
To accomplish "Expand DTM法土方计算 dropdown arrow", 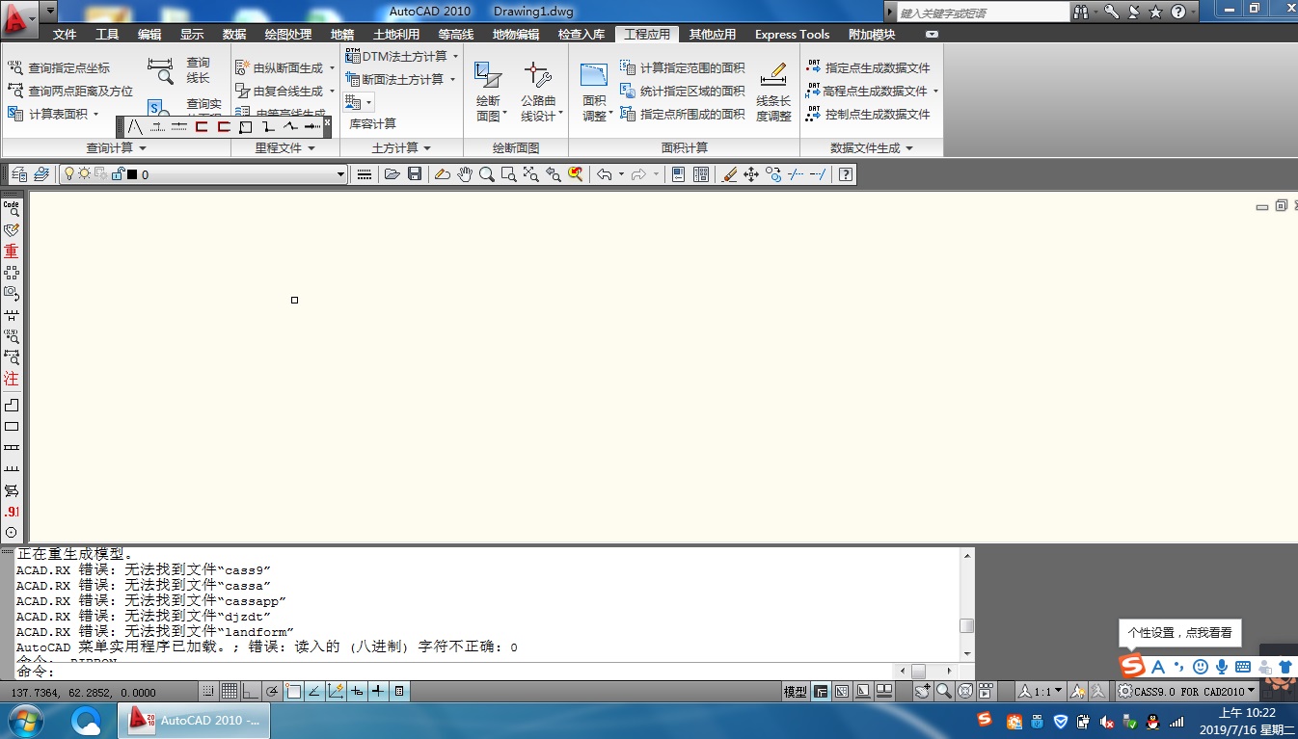I will point(455,57).
